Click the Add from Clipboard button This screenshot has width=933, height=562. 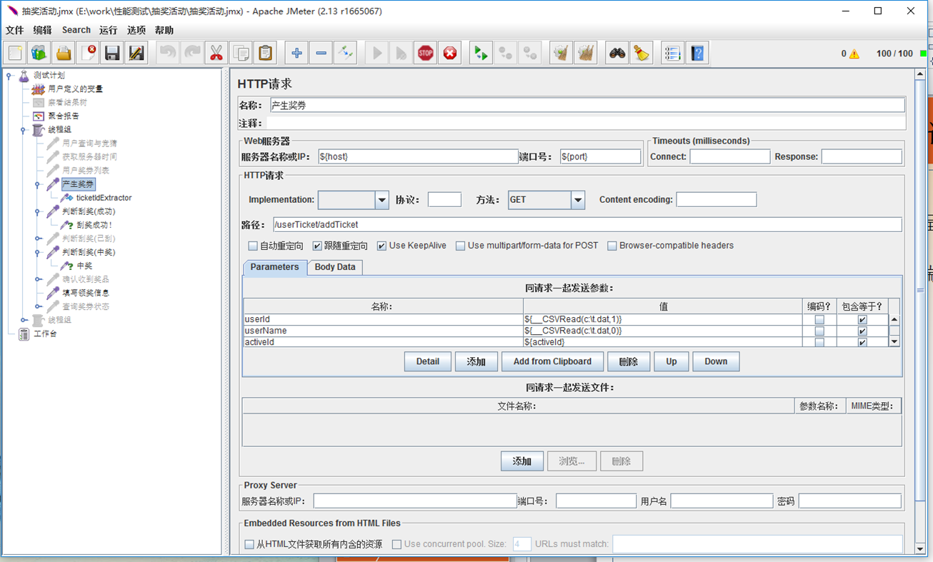point(552,361)
